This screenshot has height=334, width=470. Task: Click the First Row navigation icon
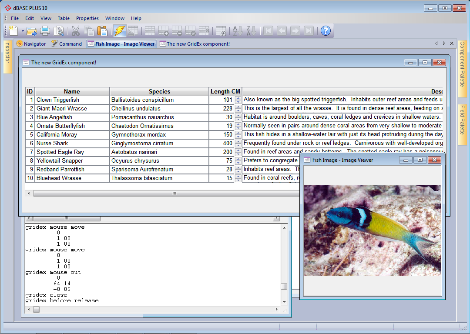(268, 30)
